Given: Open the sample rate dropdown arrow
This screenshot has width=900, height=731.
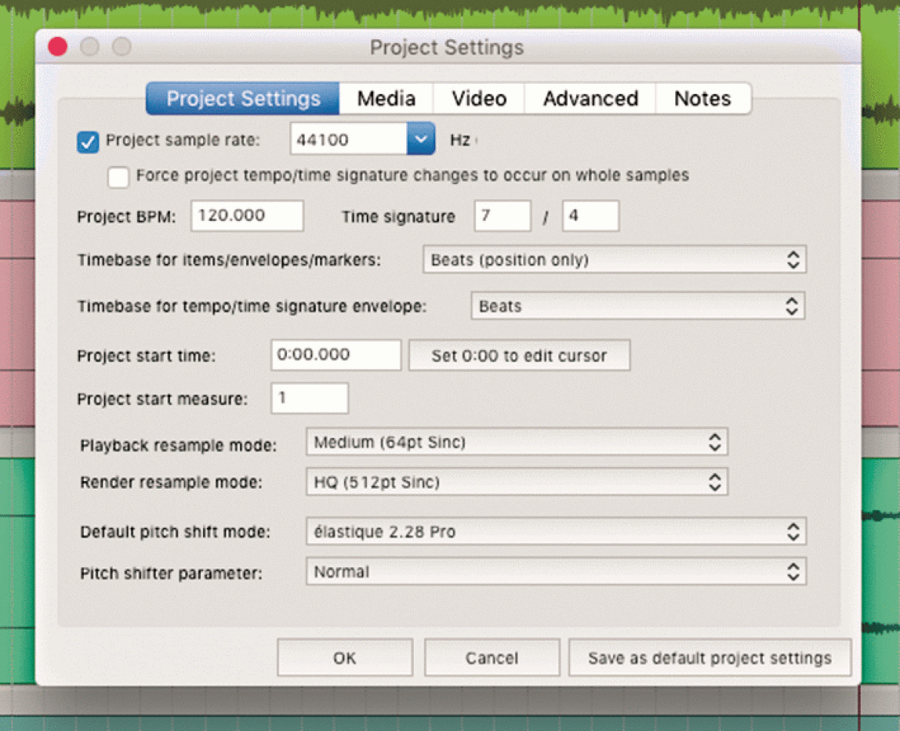Looking at the screenshot, I should (421, 139).
